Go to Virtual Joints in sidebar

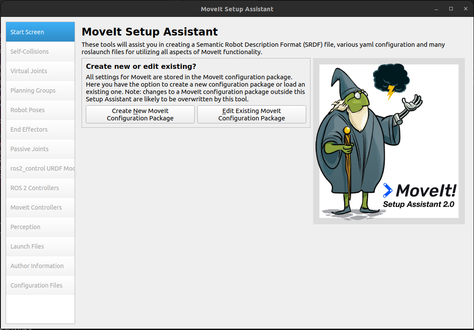(40, 71)
